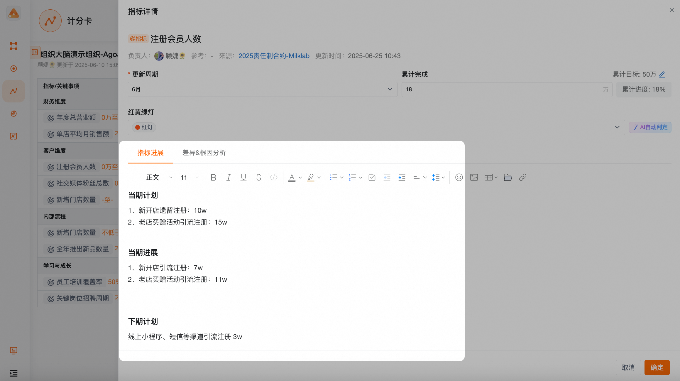Open the structure diagram sidebar icon
This screenshot has width=680, height=381.
tap(13, 46)
